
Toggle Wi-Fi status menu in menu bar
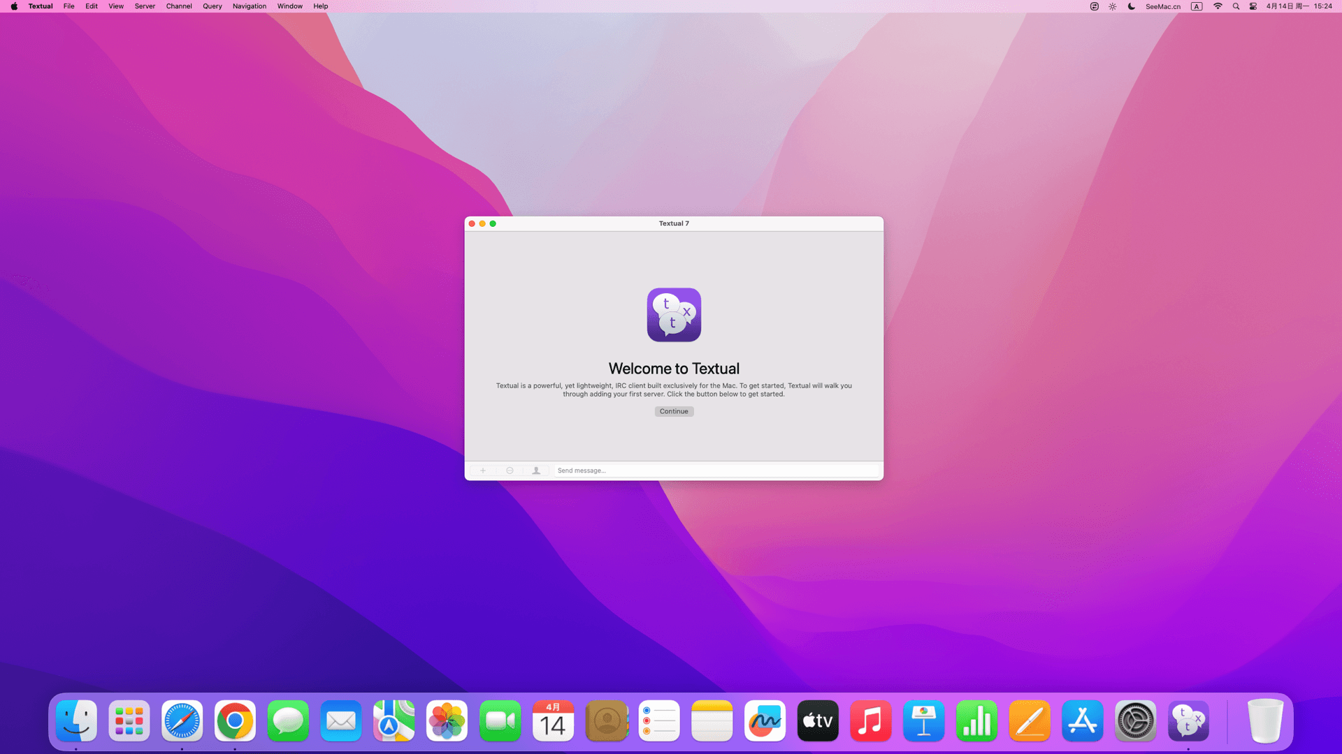pos(1218,6)
